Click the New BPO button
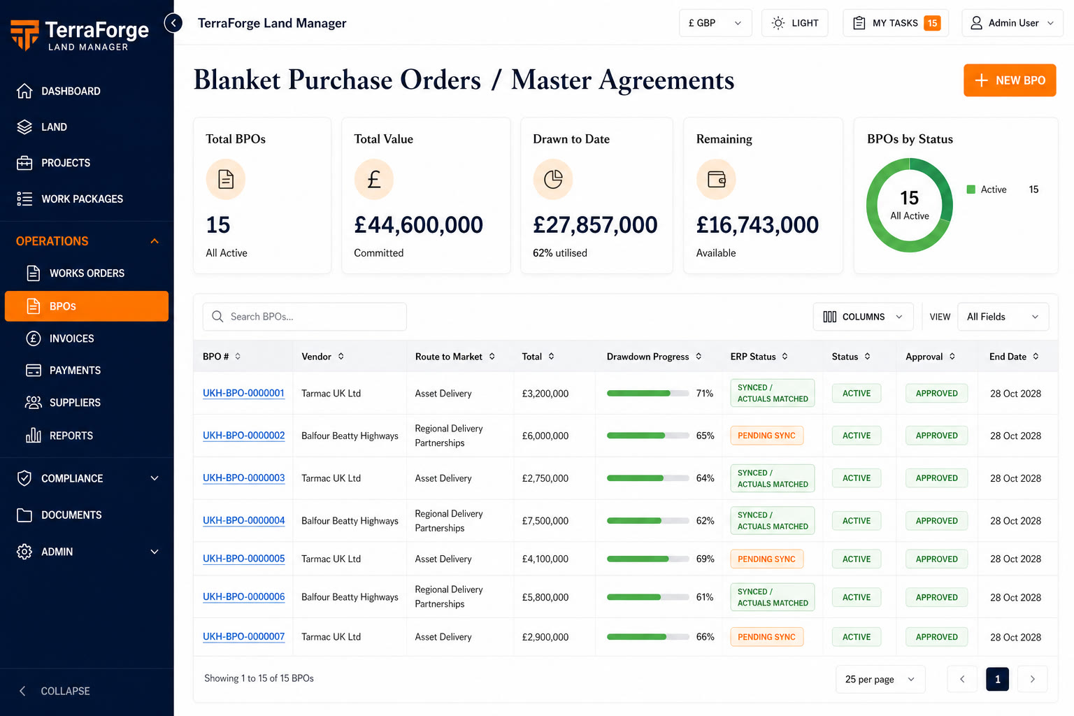The width and height of the screenshot is (1074, 716). point(1010,80)
